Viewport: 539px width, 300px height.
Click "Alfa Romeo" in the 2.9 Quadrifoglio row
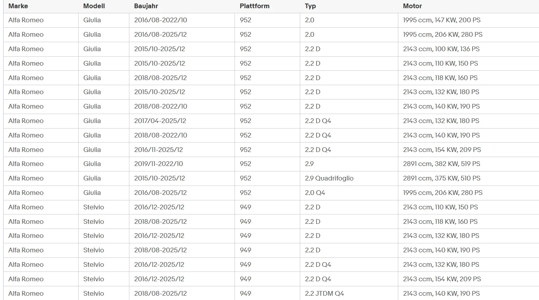26,178
